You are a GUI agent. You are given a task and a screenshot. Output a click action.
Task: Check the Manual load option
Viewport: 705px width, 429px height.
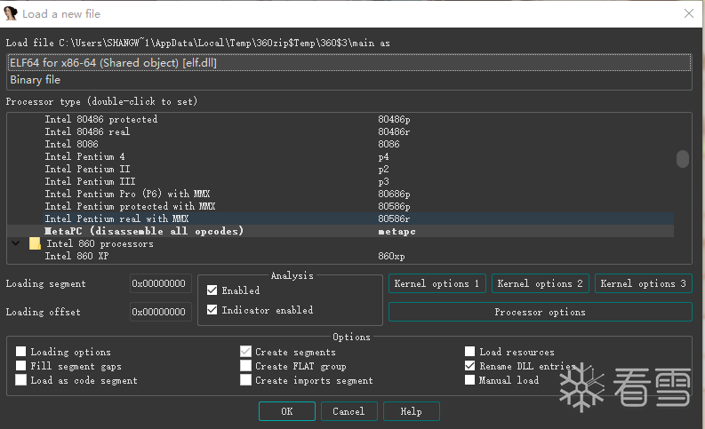(469, 380)
